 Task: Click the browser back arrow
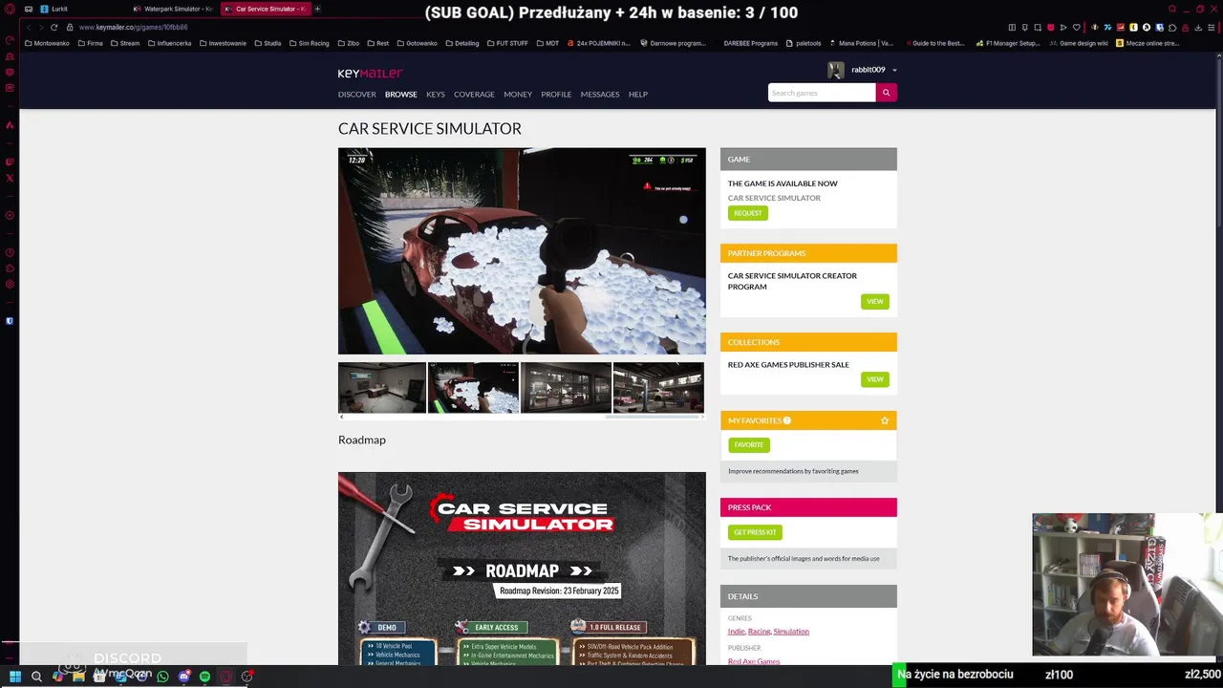[29, 27]
